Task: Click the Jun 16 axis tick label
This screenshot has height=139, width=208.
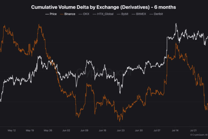Action: click(102, 130)
